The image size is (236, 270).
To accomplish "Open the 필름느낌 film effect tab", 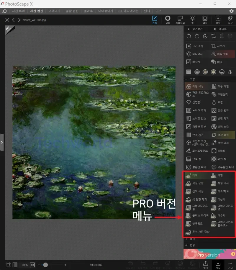I will (180, 20).
